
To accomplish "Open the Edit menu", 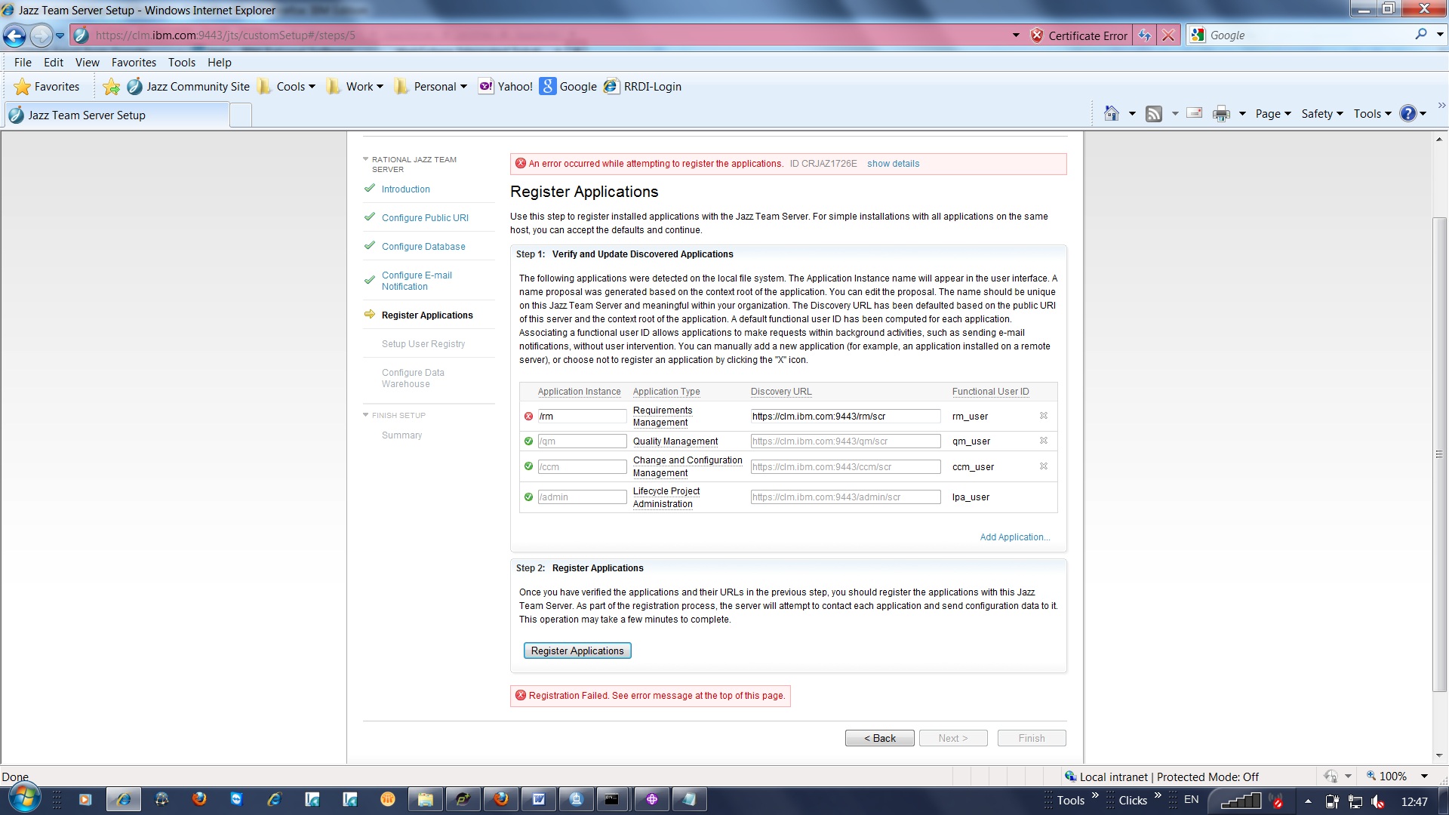I will (54, 63).
